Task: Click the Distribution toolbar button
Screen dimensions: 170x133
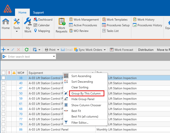Action: [x=146, y=50]
